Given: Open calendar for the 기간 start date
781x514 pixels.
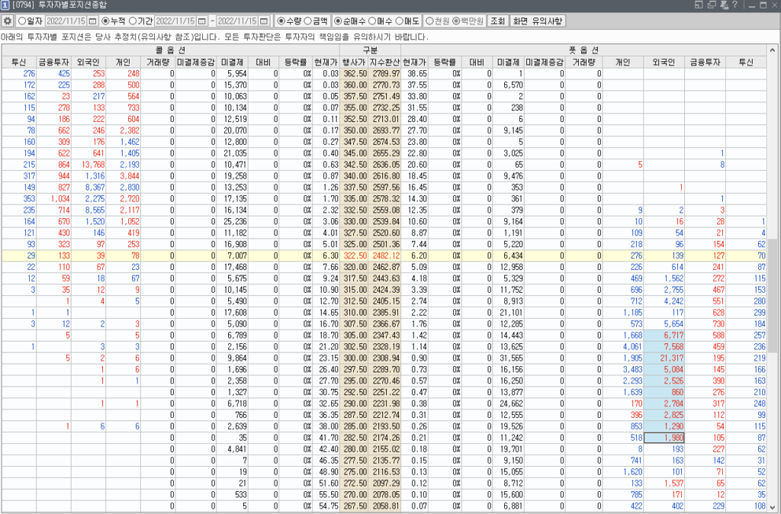Looking at the screenshot, I should (202, 21).
